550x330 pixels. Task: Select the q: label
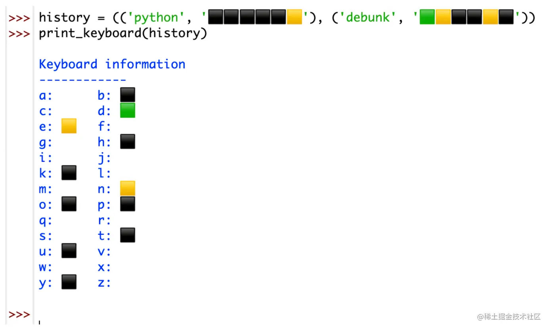(x=46, y=221)
